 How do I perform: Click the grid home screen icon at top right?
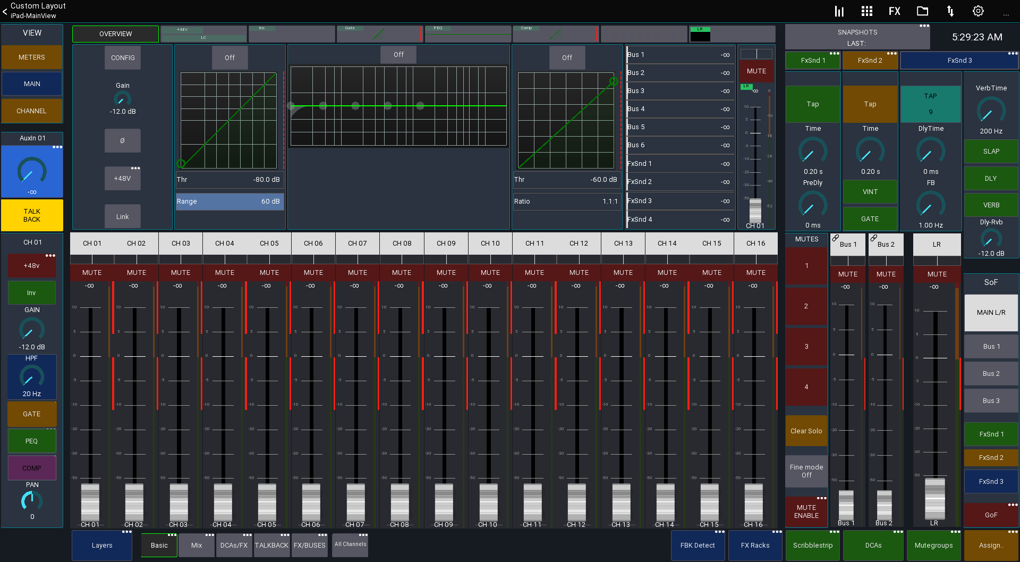pyautogui.click(x=867, y=11)
